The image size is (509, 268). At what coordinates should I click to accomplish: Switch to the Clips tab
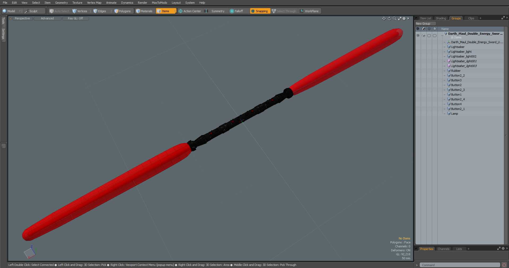tap(471, 18)
